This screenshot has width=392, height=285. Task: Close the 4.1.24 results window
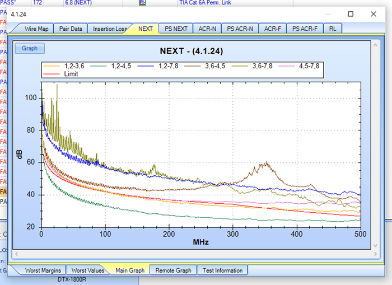coord(373,13)
